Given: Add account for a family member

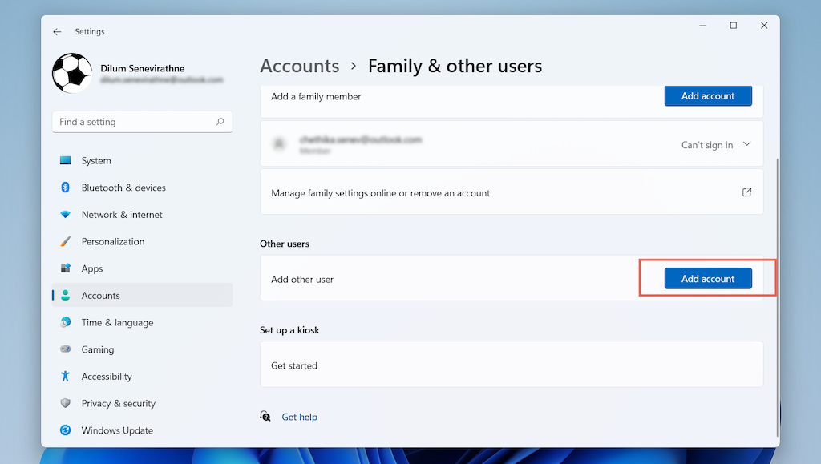Looking at the screenshot, I should pos(708,96).
